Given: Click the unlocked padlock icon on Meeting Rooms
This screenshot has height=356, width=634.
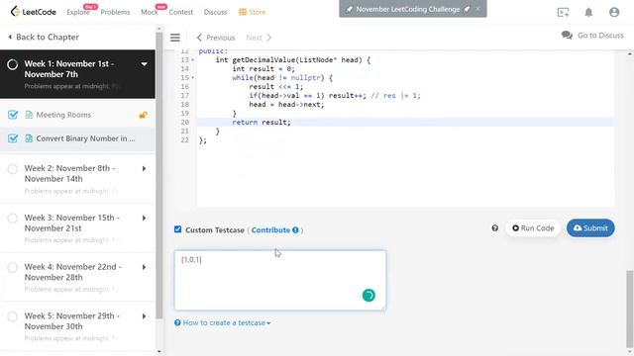Looking at the screenshot, I should point(143,115).
